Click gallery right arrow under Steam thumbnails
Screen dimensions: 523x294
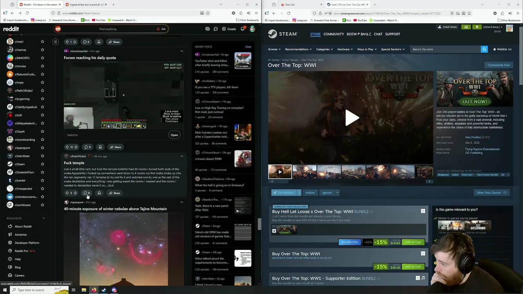(x=429, y=181)
